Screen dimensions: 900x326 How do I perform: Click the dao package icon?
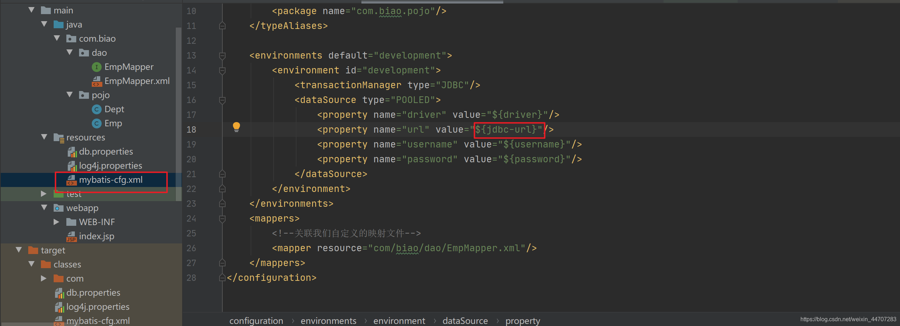[84, 53]
